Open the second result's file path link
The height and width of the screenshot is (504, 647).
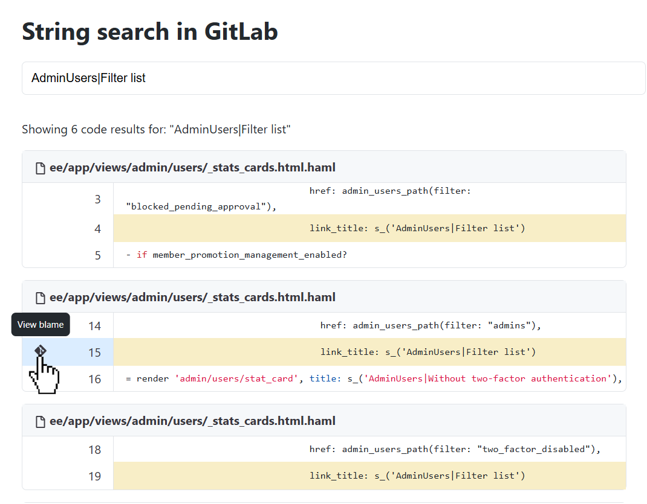[x=192, y=297]
